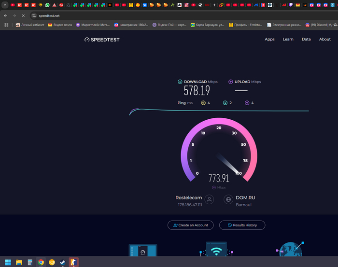
Task: Open the browser tab search dropdown arrow
Action: pos(5,5)
